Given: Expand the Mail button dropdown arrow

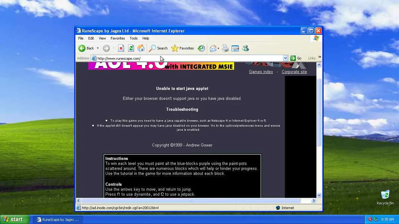Looking at the screenshot, I should pos(218,48).
